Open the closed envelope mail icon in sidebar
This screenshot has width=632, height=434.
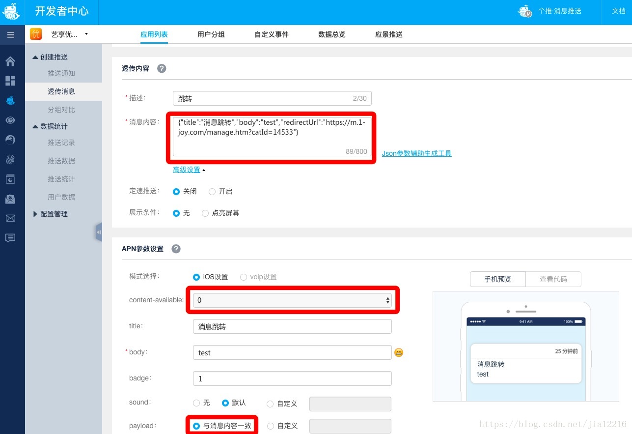(x=10, y=218)
